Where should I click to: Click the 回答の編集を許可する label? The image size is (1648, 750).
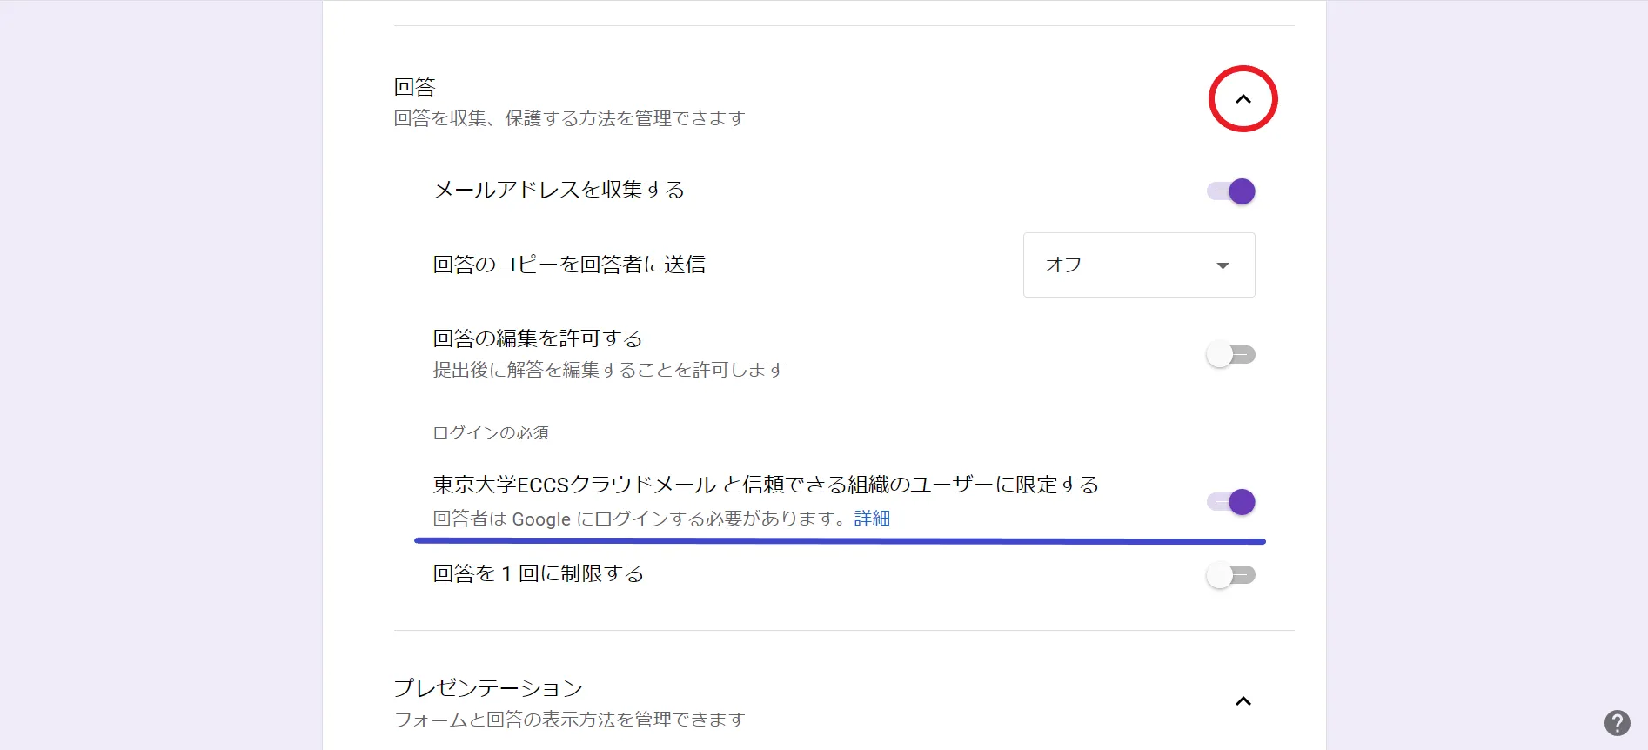[x=538, y=338]
